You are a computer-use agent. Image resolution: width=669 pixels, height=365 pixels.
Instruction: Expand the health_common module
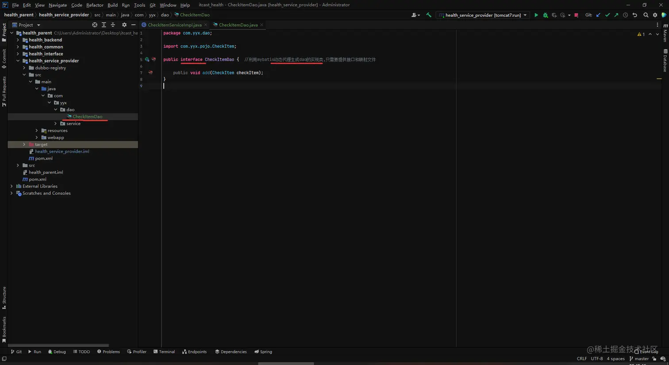click(18, 47)
